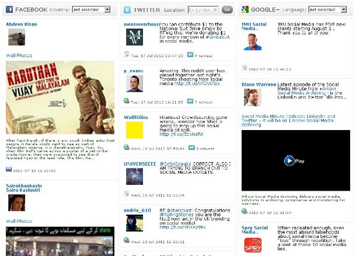Click the yellow WolffOlins avatar square

coord(134,130)
